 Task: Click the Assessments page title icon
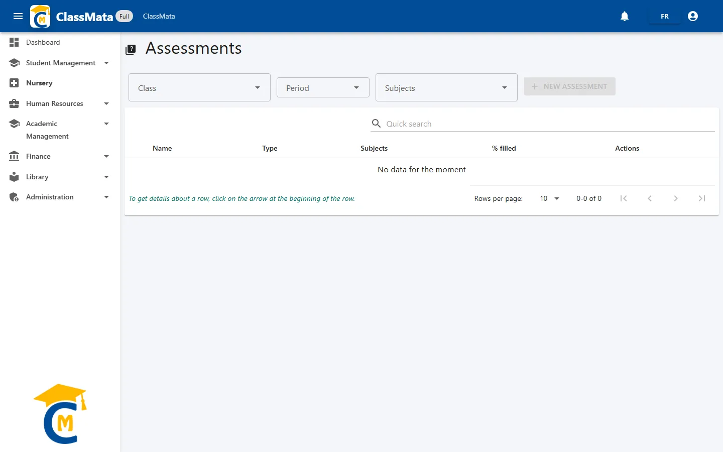(x=131, y=49)
